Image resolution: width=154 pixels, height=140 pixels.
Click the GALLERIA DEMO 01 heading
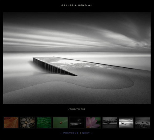pyautogui.click(x=76, y=6)
